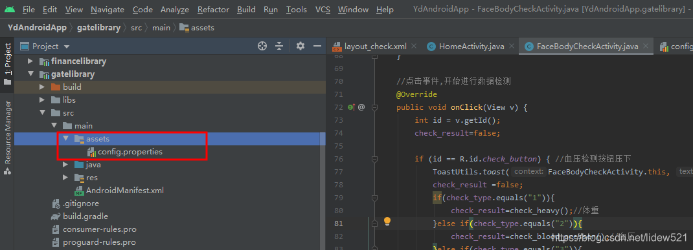Viewport: 693px width, 250px height.
Task: Open the Help menu
Action: click(385, 9)
